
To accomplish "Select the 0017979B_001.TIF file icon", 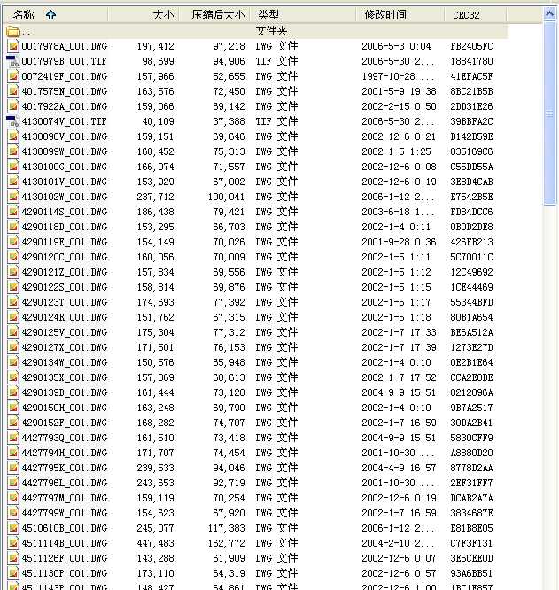I will click(12, 61).
